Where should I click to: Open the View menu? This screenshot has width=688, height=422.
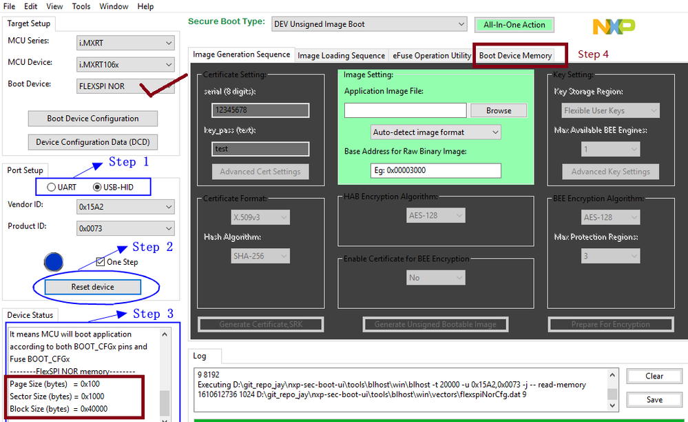[54, 6]
